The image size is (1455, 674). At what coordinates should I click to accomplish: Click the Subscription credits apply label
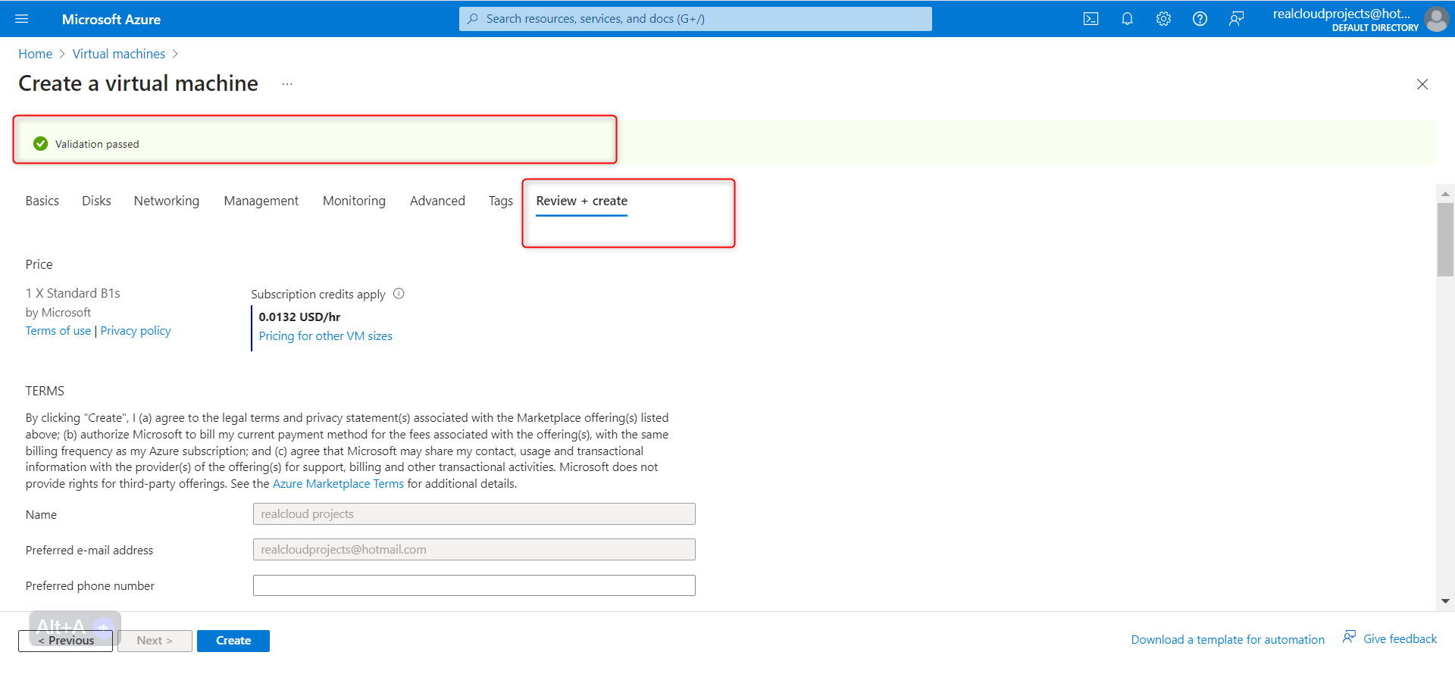pyautogui.click(x=318, y=294)
